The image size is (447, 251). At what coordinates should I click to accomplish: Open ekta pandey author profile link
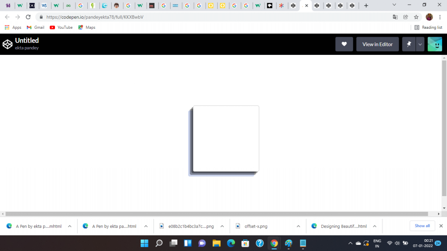pos(27,48)
